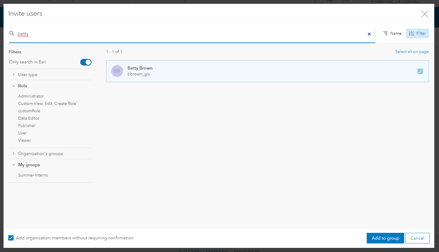
Task: Uncheck Betty Brown's selection checkbox
Action: (x=420, y=71)
